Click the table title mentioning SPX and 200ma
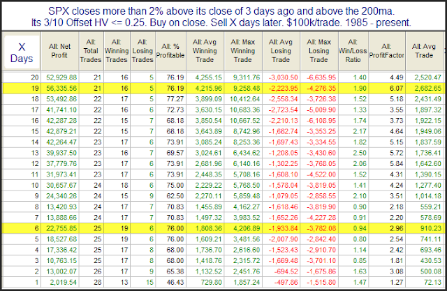This screenshot has width=447, height=291. click(221, 17)
